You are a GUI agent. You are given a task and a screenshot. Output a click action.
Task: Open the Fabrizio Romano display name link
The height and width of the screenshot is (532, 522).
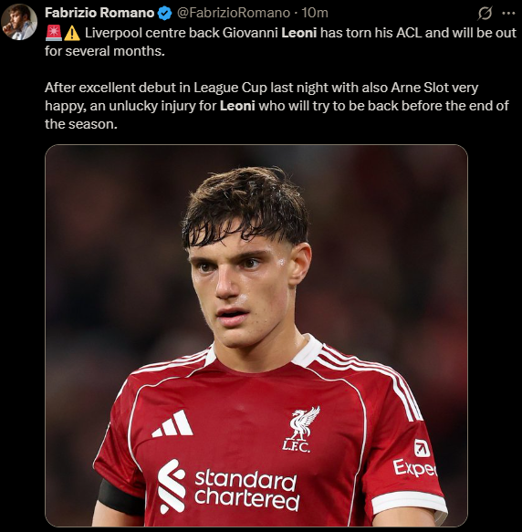tap(99, 13)
